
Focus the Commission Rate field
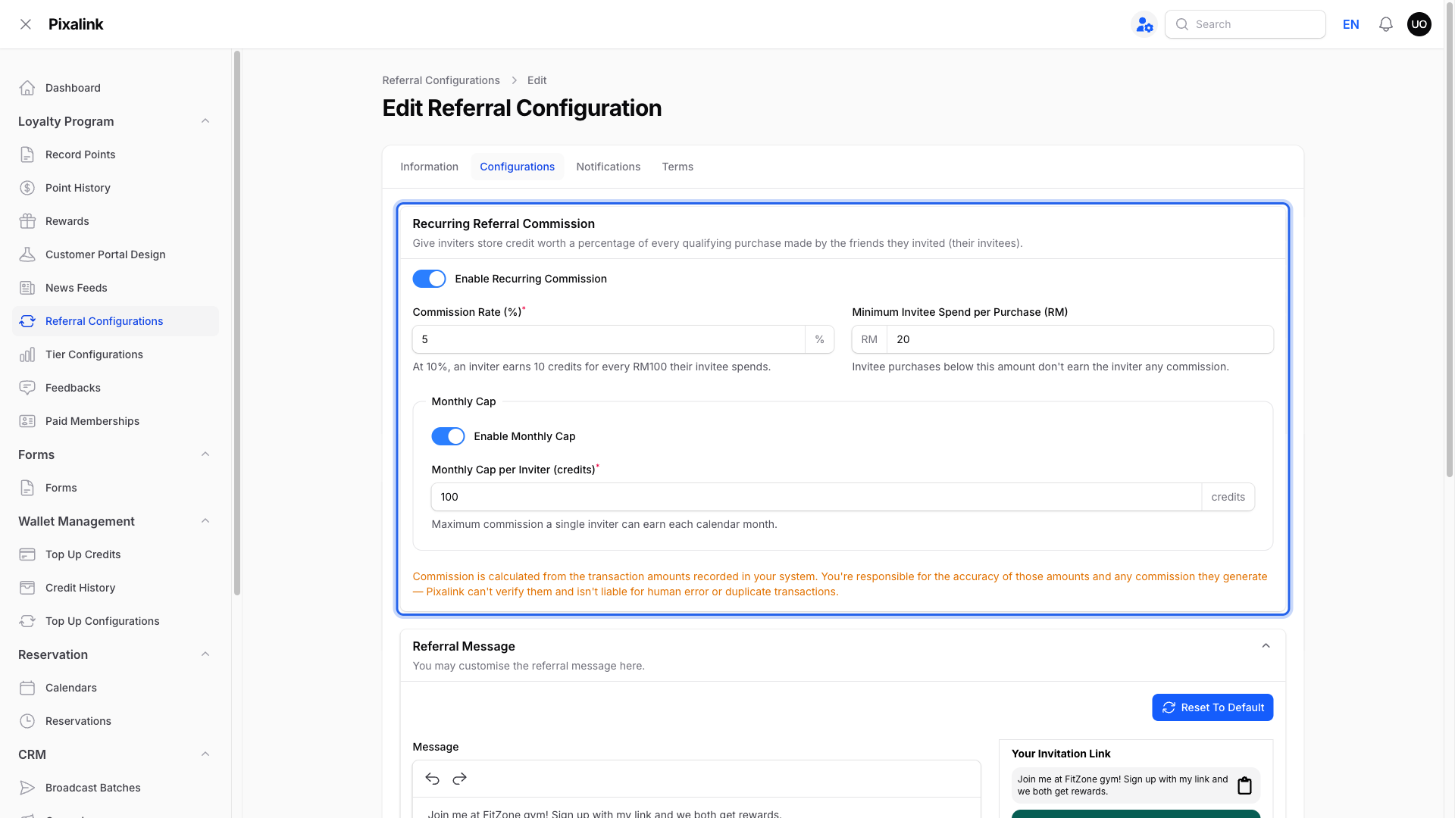point(609,339)
